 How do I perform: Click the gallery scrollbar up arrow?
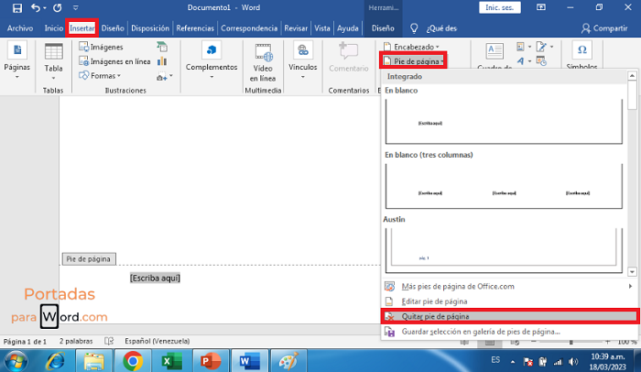pyautogui.click(x=632, y=76)
